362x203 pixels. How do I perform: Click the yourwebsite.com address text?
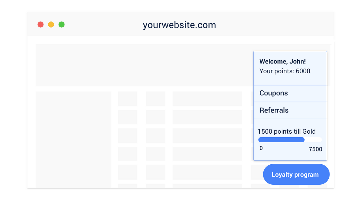tap(179, 25)
